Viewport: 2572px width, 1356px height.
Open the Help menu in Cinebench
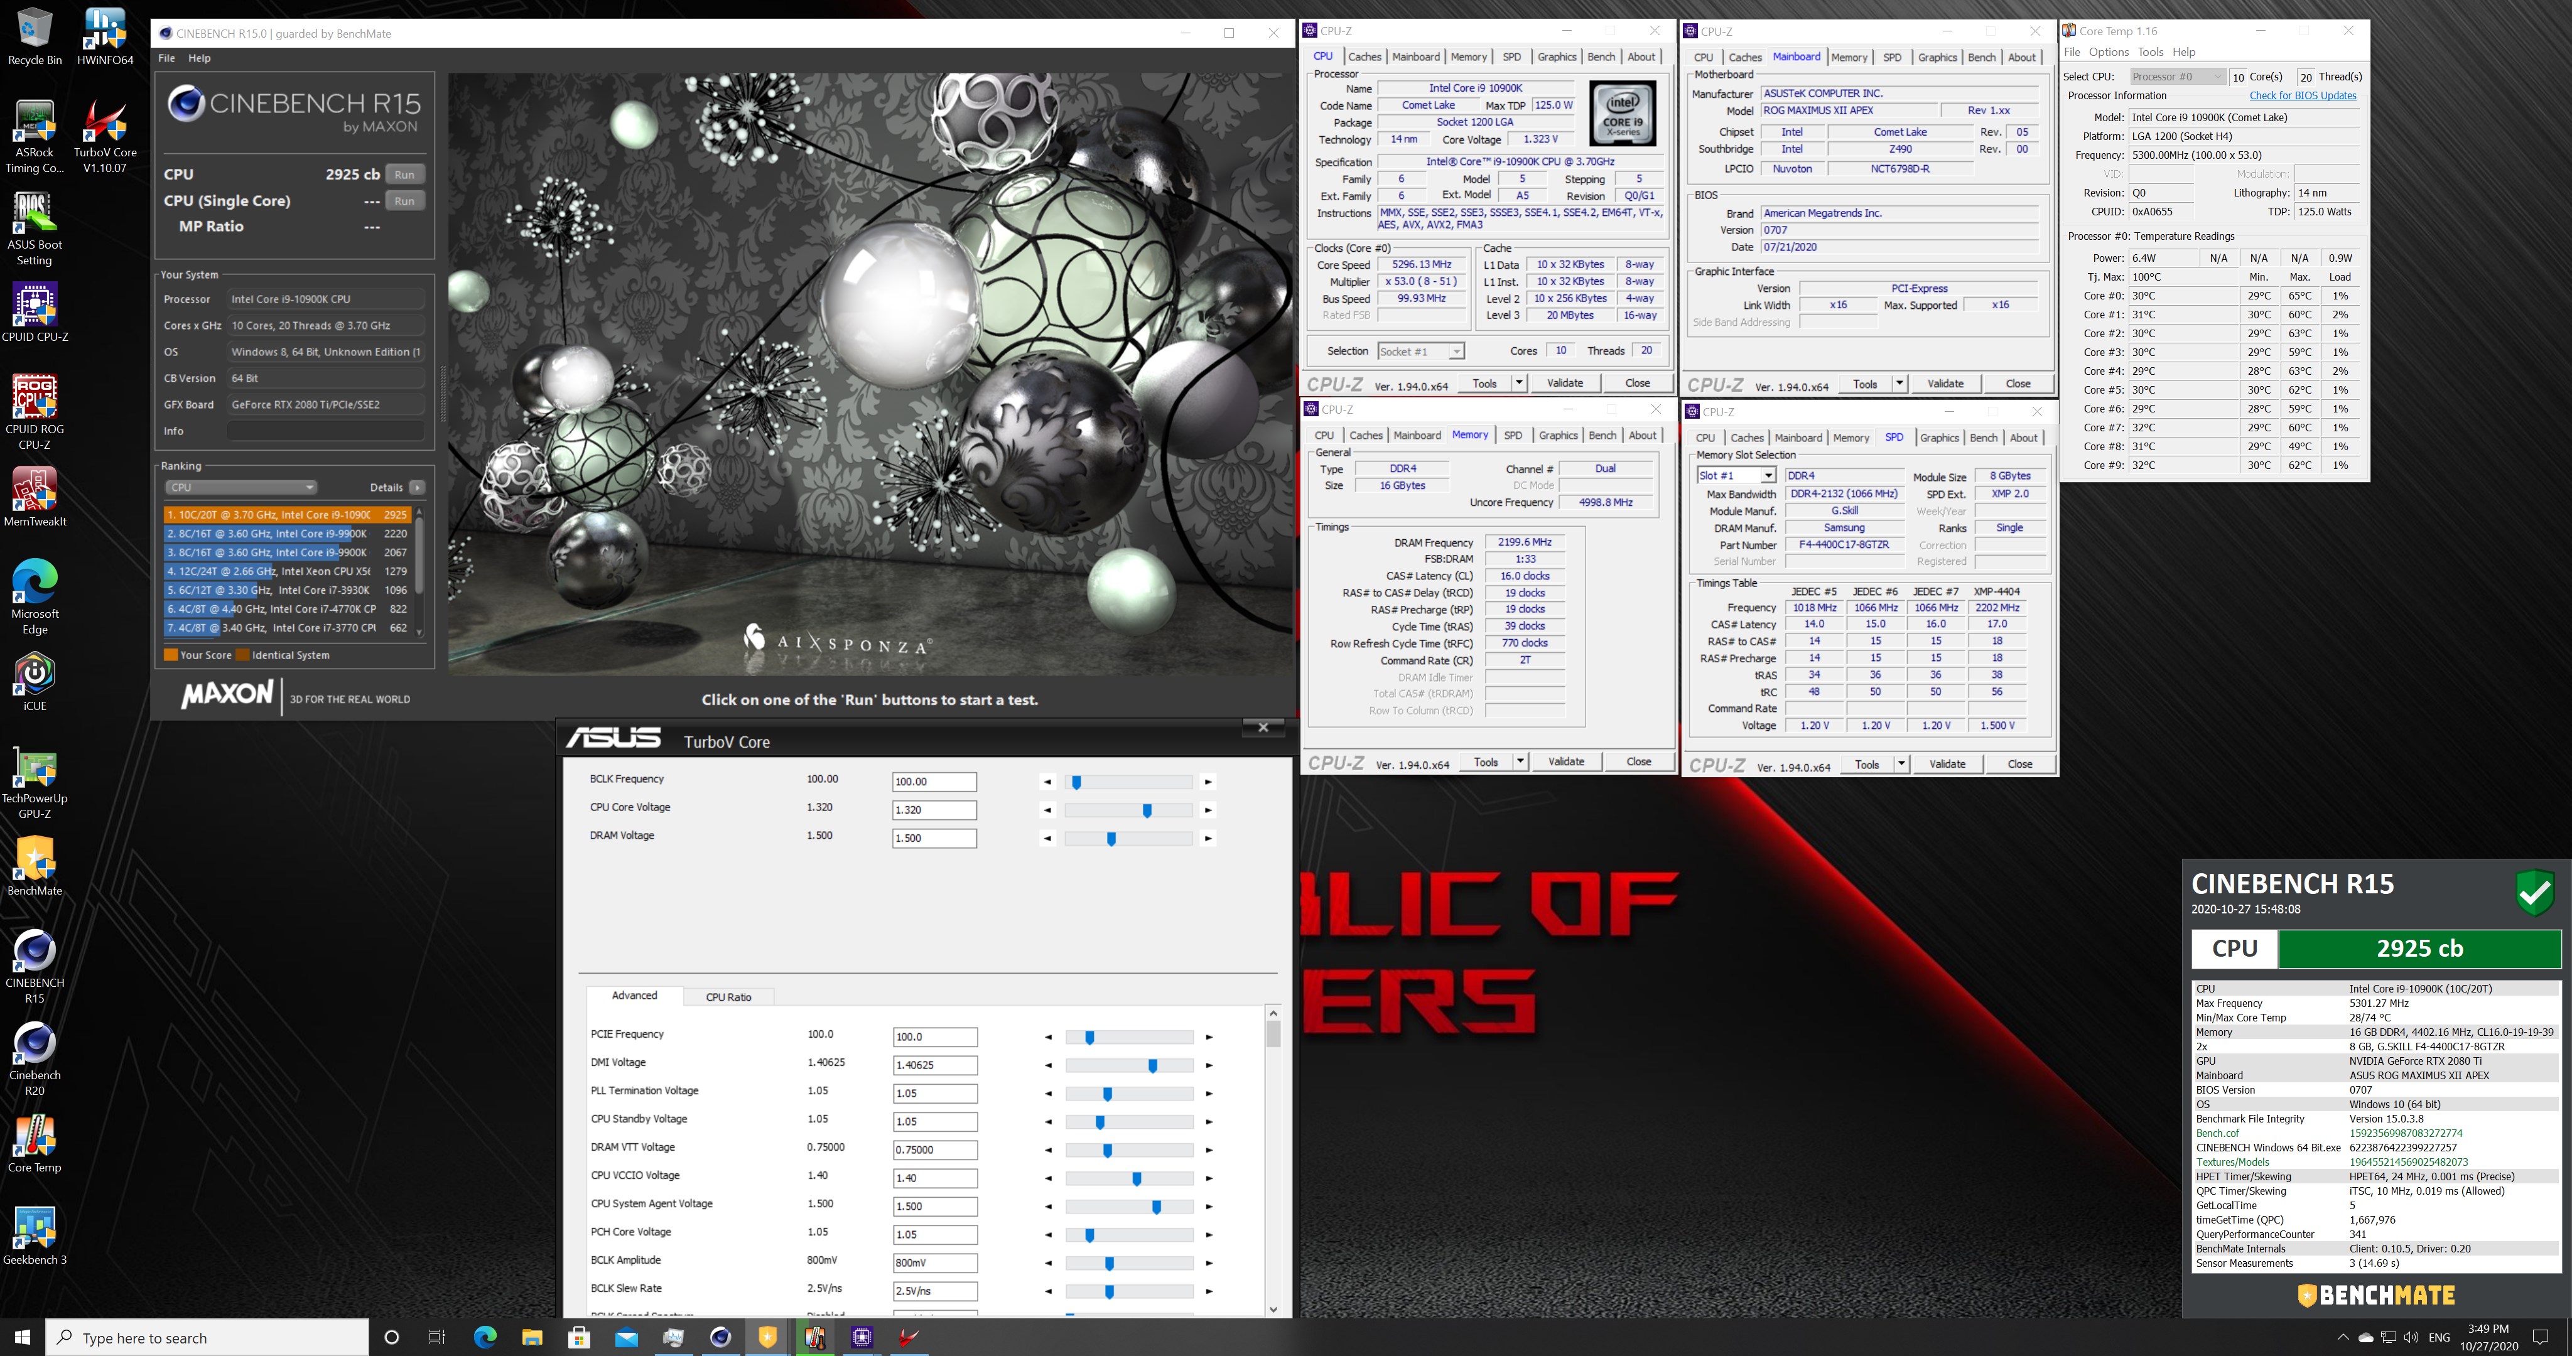click(x=200, y=58)
